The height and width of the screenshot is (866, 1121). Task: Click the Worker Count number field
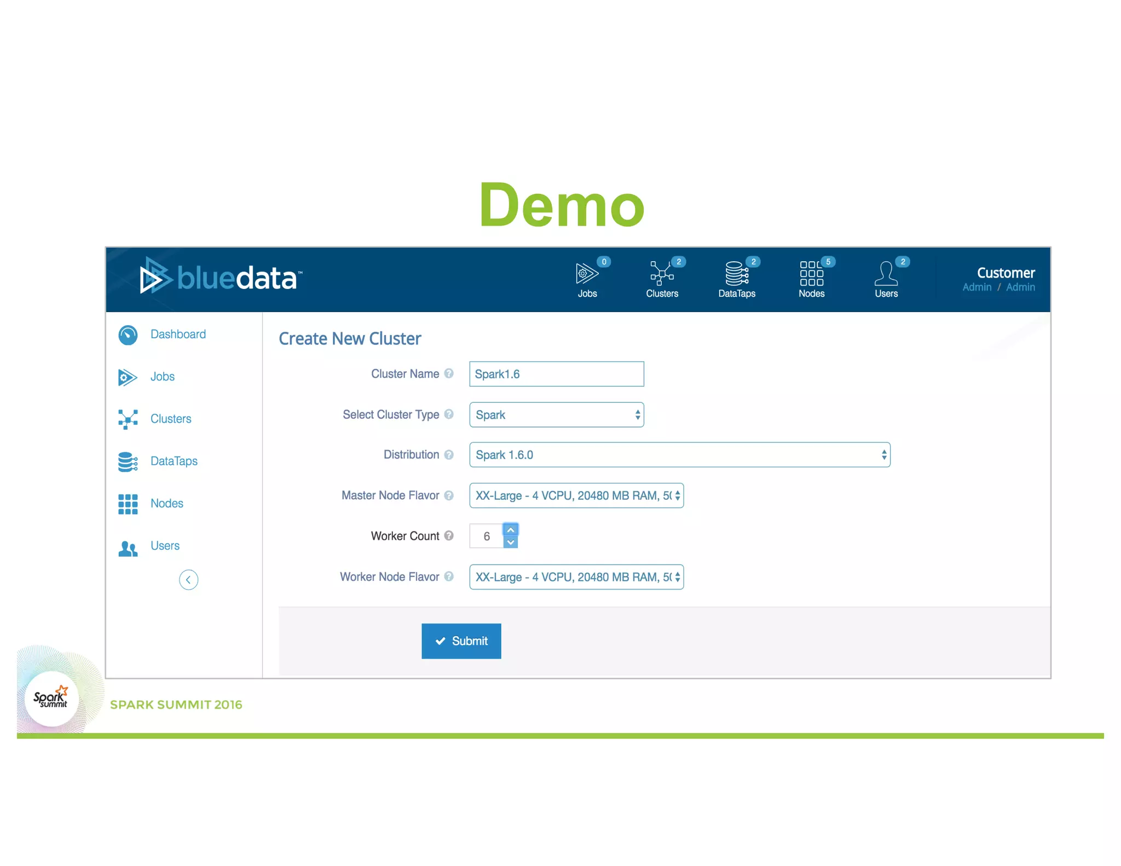486,536
